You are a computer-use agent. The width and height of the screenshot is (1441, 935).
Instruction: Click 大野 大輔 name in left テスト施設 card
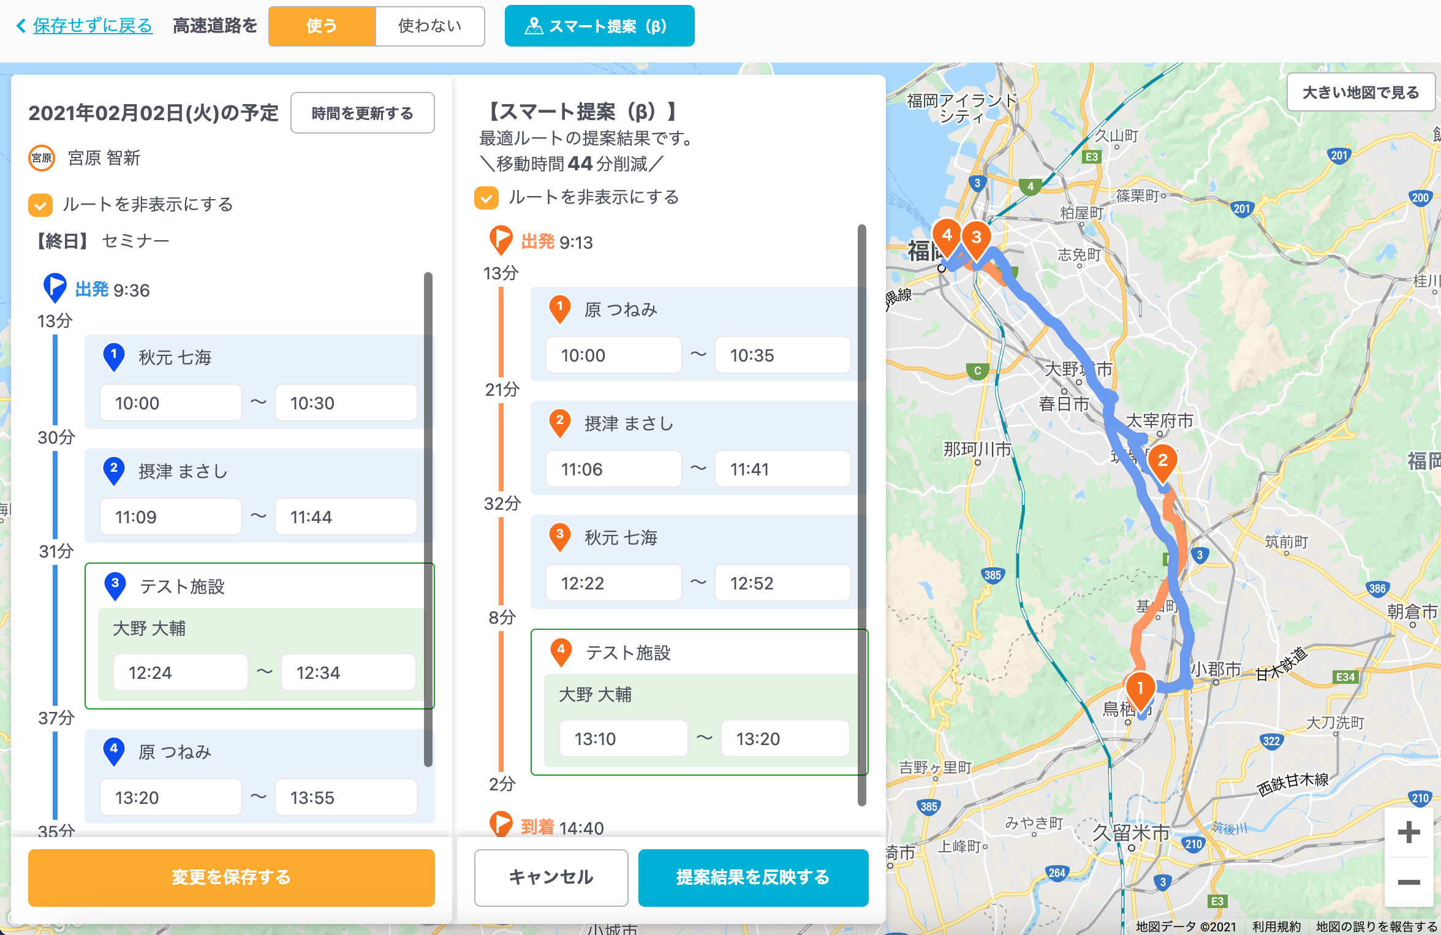[x=149, y=629]
